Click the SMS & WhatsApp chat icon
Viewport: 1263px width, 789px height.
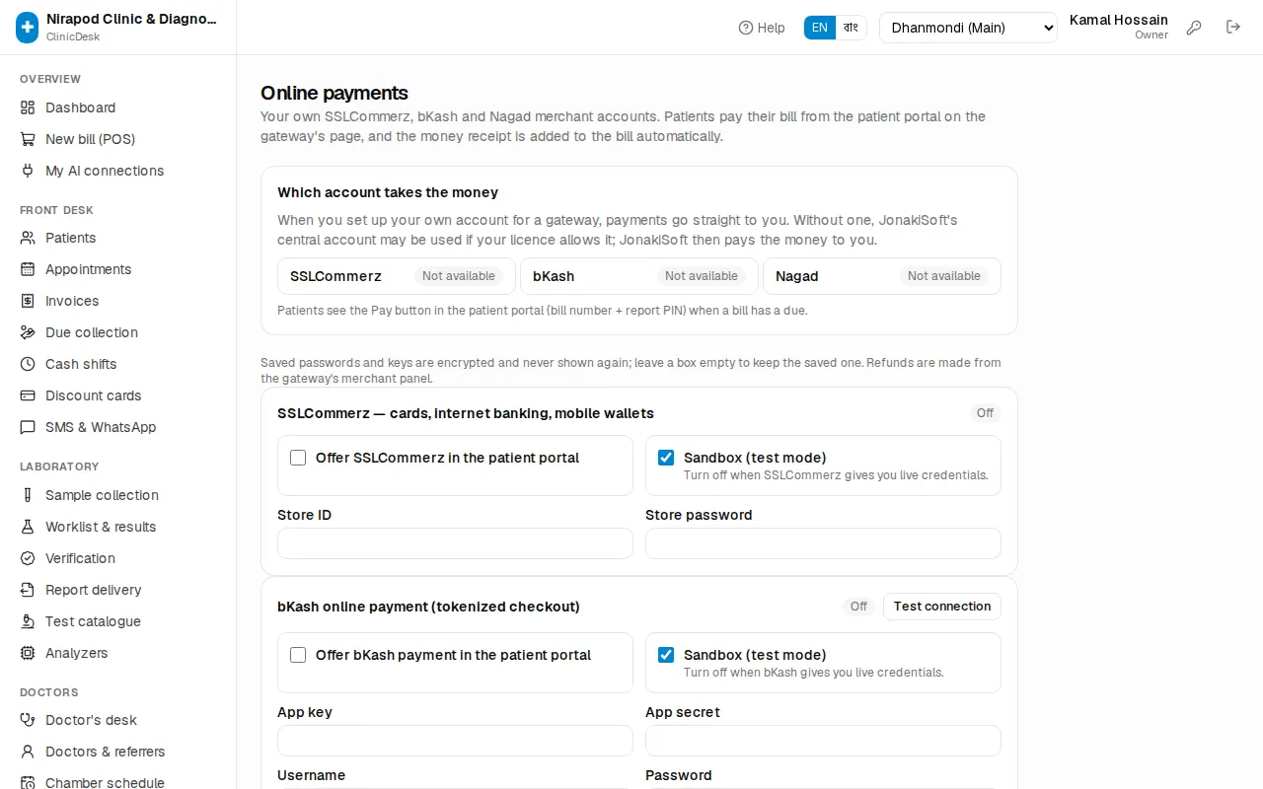pyautogui.click(x=28, y=427)
